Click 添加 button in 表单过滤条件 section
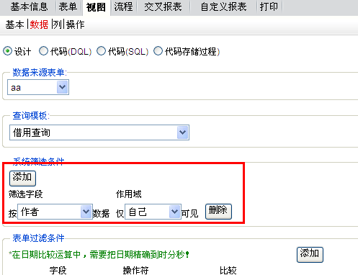Image resolution: width=358 pixels, height=275 pixels. pos(310,255)
